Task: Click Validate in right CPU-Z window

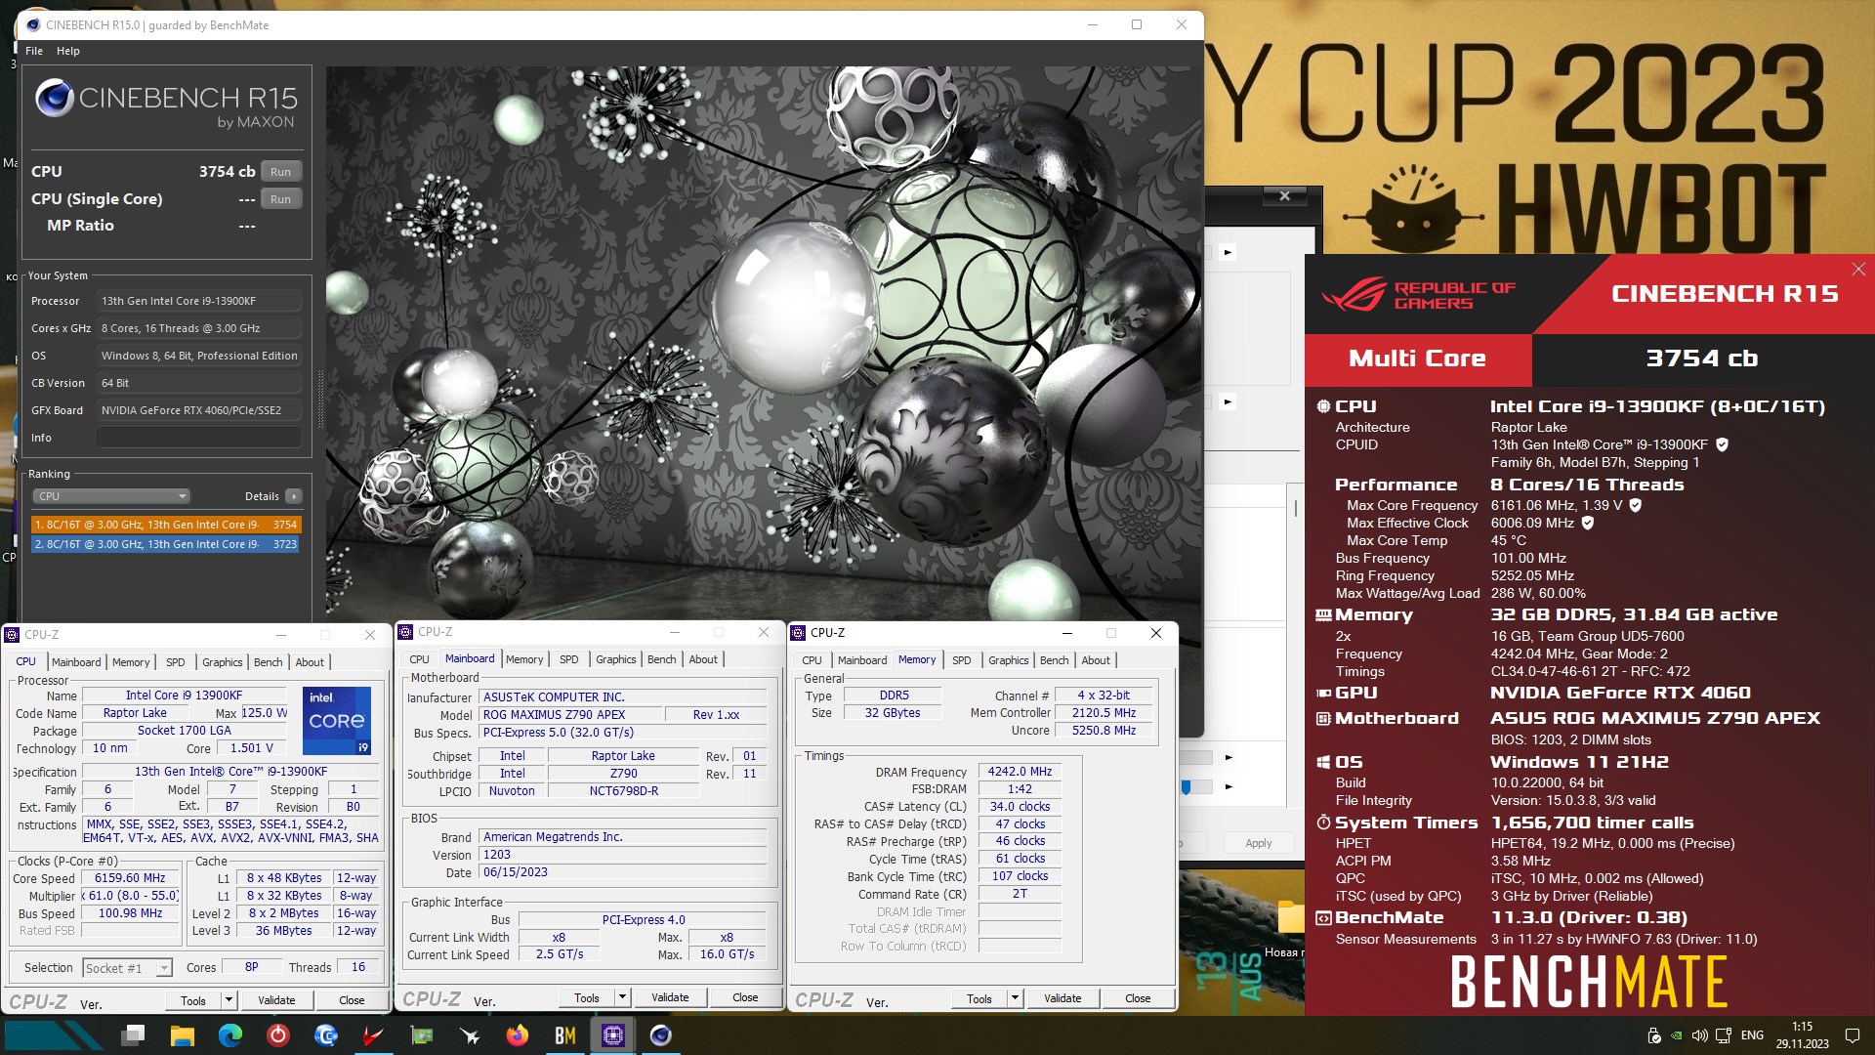Action: (x=1062, y=998)
